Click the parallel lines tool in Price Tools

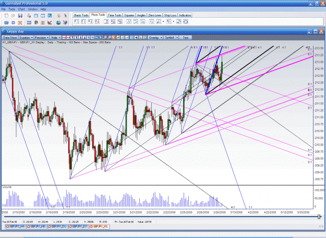129,21
